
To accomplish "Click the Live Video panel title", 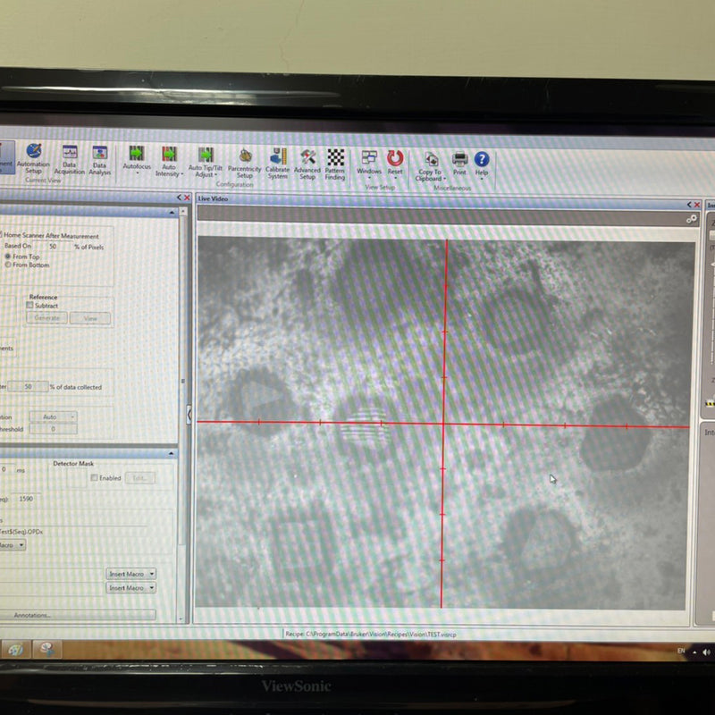I will [213, 198].
